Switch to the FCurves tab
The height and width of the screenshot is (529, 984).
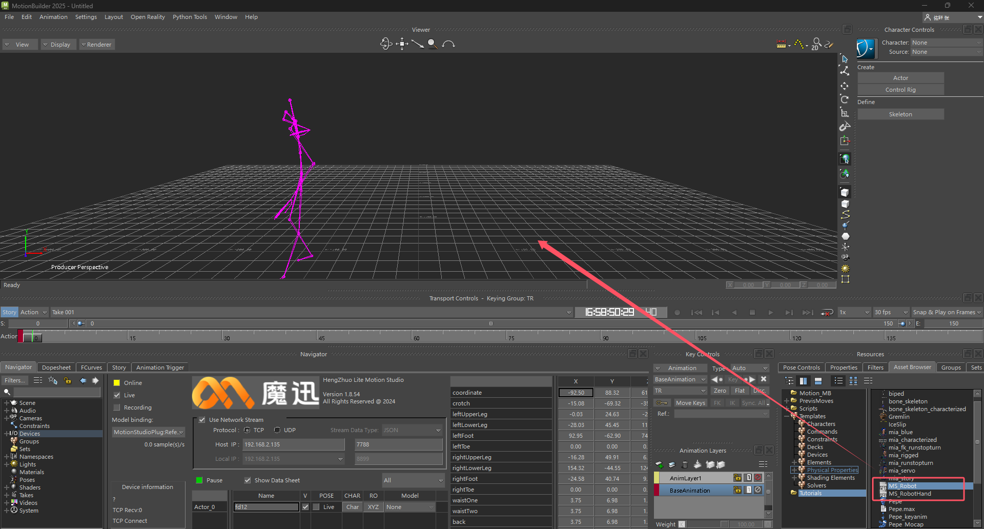91,368
